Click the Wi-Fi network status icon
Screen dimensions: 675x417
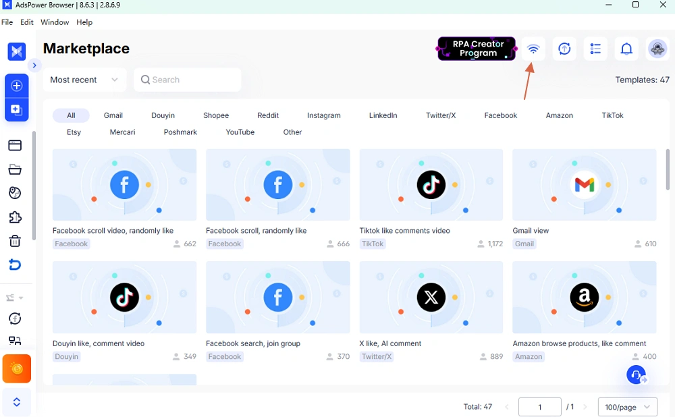coord(533,49)
